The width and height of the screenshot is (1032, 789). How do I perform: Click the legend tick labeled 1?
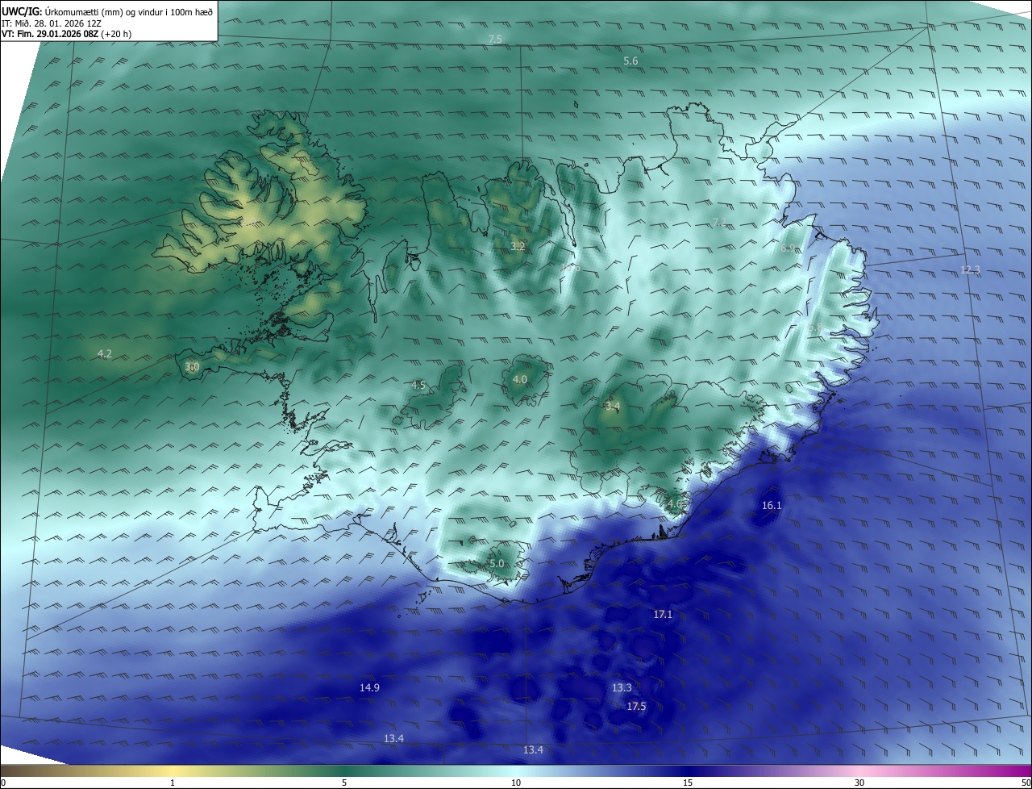pyautogui.click(x=173, y=783)
